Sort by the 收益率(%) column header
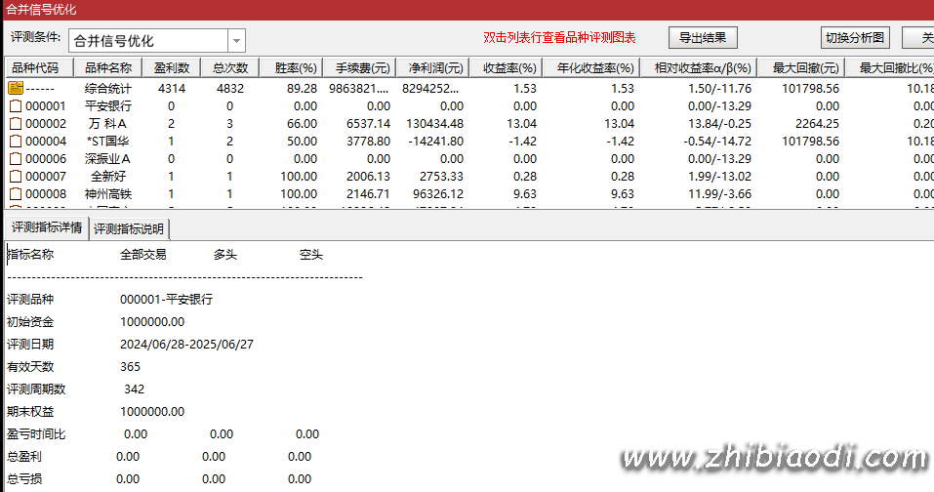The image size is (934, 492). click(506, 68)
